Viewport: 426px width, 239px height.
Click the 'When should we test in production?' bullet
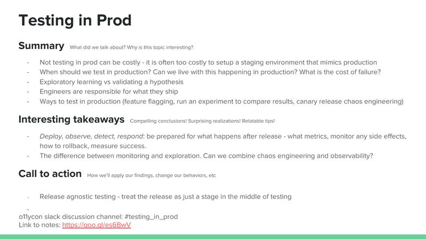point(210,72)
